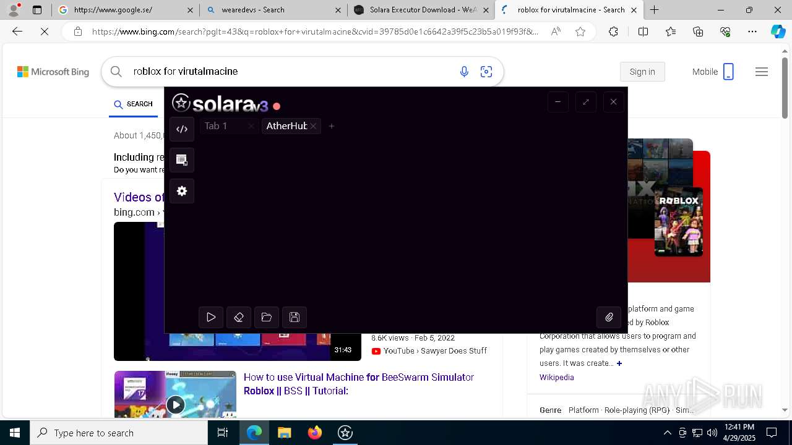Switch to the google.se browser tab
This screenshot has width=792, height=445.
pyautogui.click(x=125, y=10)
